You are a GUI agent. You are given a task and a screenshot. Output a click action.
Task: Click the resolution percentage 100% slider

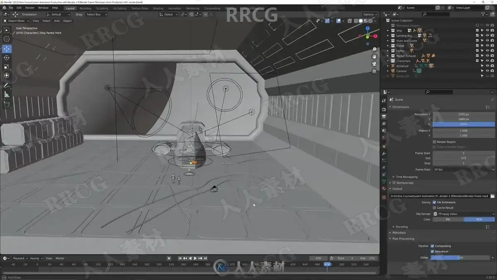click(x=464, y=124)
